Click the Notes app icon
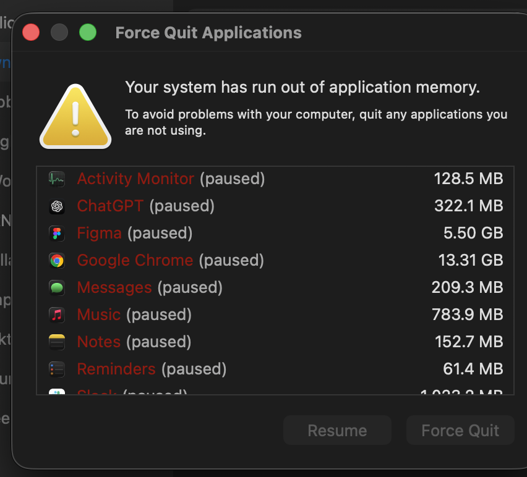This screenshot has height=477, width=527. click(x=57, y=342)
